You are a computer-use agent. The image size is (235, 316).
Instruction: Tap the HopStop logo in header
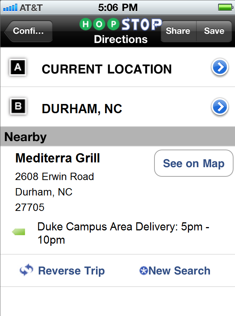tap(121, 25)
